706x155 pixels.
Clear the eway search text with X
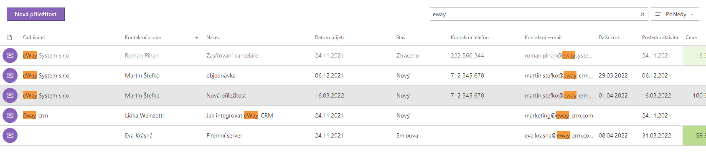pyautogui.click(x=643, y=14)
